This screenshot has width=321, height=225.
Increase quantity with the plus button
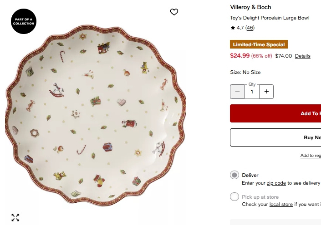266,92
